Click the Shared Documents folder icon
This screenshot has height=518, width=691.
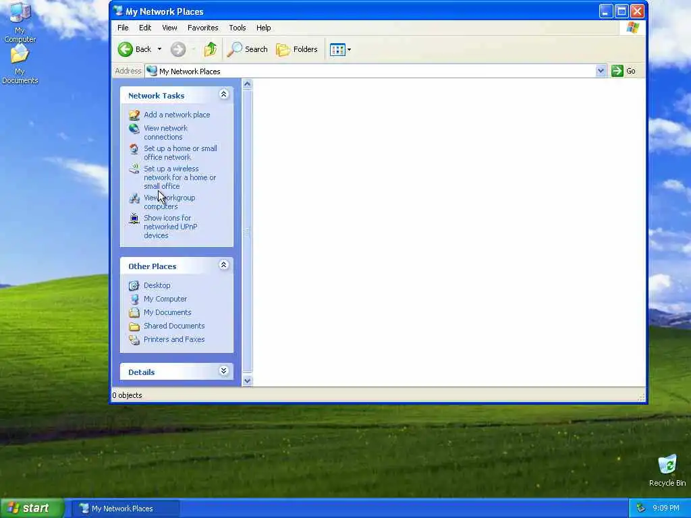[x=134, y=326]
